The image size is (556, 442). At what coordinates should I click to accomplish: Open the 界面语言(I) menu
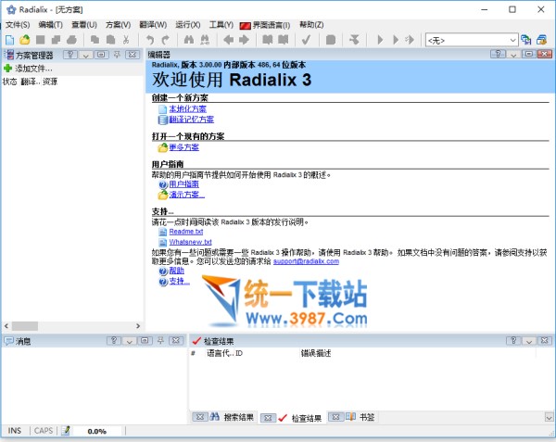[264, 25]
